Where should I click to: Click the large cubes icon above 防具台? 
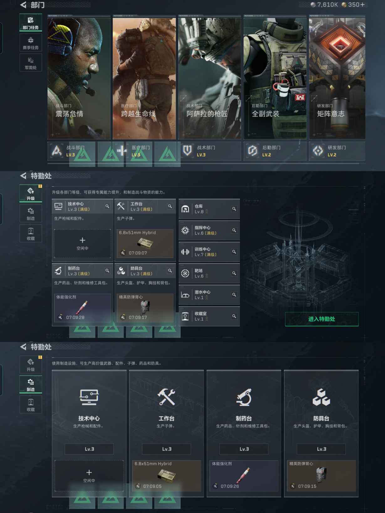[x=321, y=397]
